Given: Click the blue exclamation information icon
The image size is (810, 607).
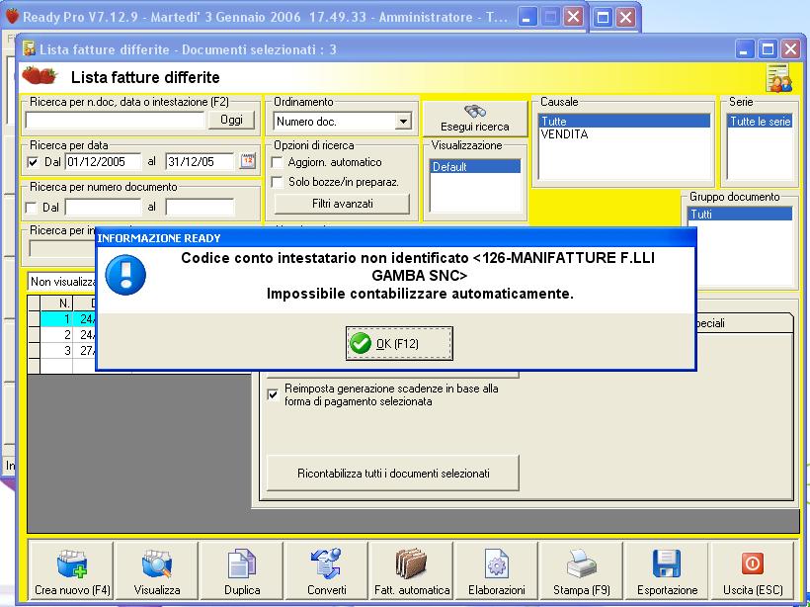Looking at the screenshot, I should click(x=125, y=275).
